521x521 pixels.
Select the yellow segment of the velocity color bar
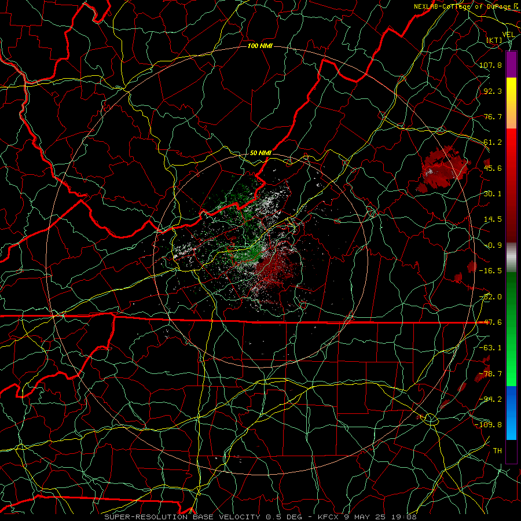511,103
